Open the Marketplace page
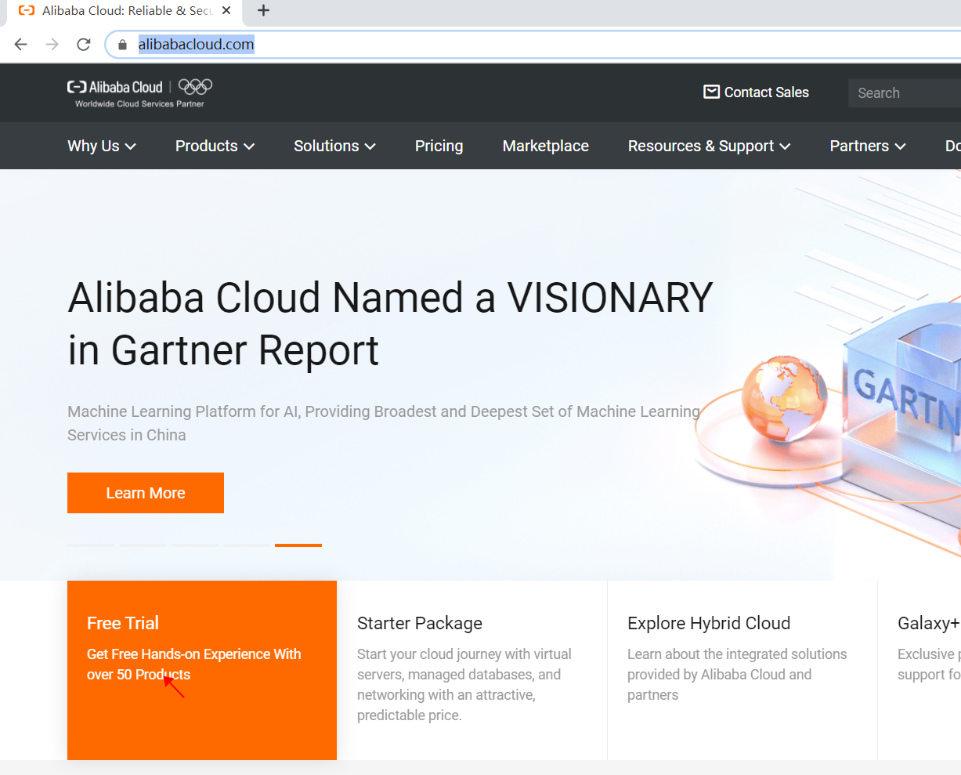961x775 pixels. coord(546,146)
